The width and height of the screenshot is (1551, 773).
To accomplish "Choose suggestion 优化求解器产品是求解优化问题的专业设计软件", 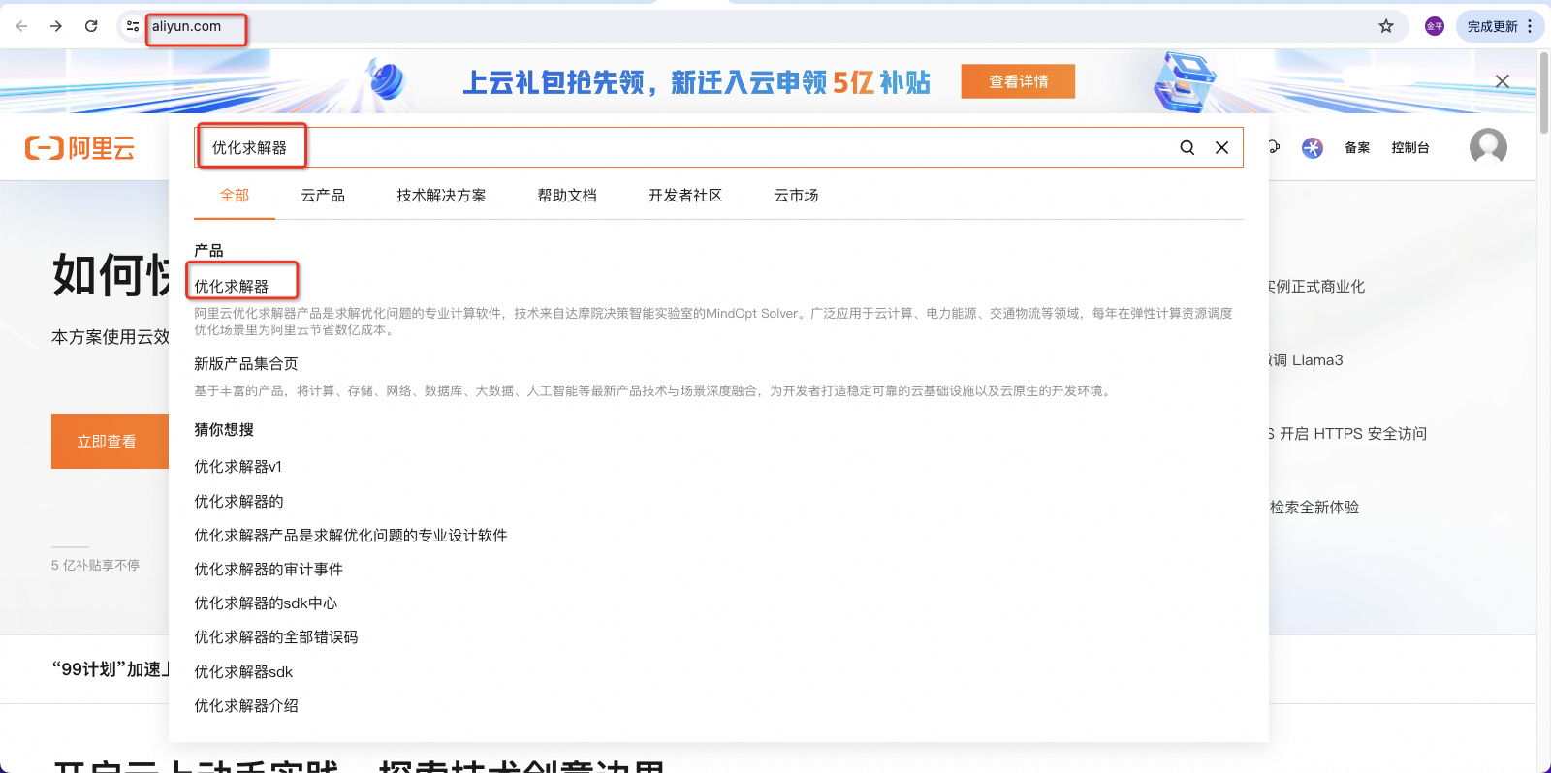I will 351,536.
